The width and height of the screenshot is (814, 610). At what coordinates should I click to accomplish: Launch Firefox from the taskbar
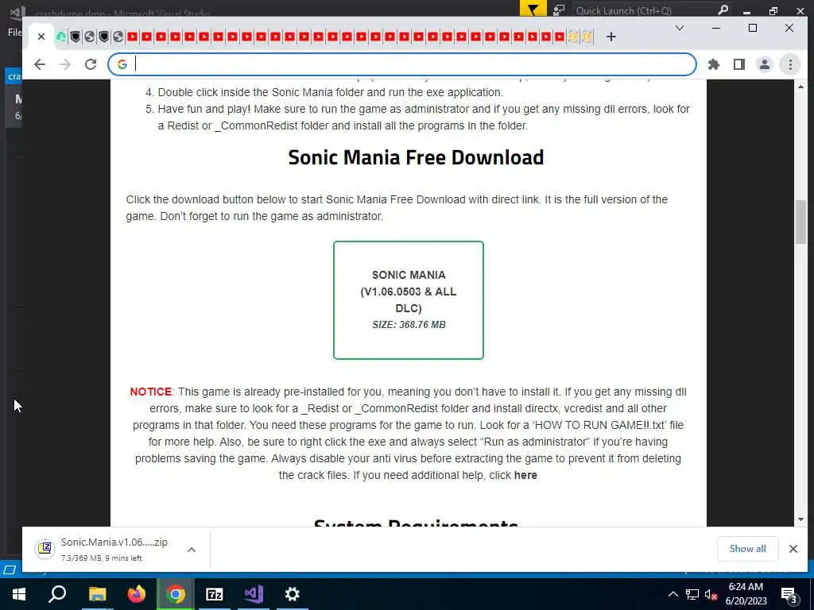(x=137, y=594)
